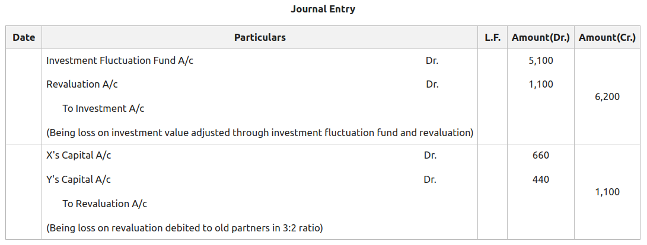
Task: Click the 1,100 Revaluation debit amount
Action: click(x=541, y=85)
